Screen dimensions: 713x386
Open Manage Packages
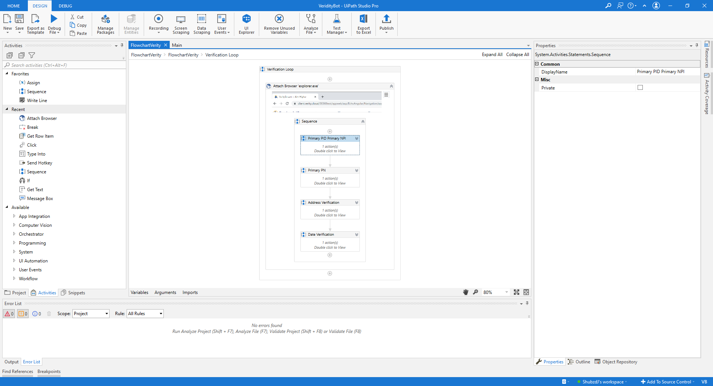pos(105,24)
